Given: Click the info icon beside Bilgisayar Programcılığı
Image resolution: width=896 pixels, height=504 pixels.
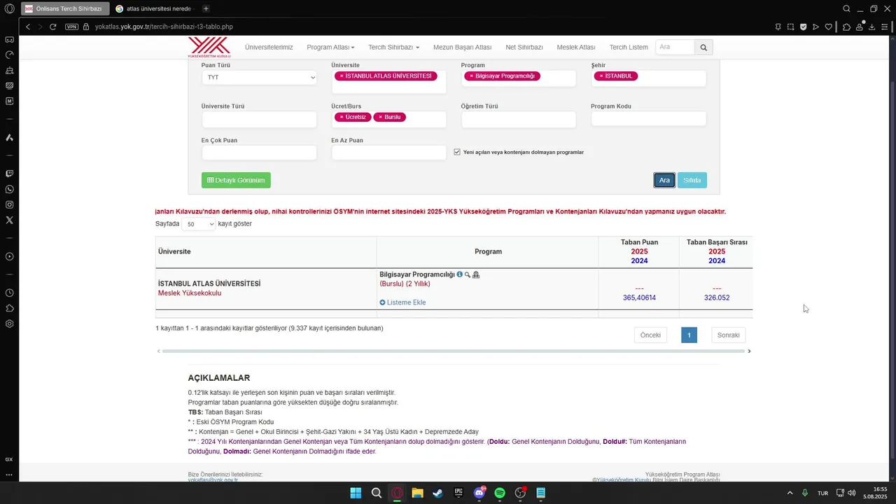Looking at the screenshot, I should tap(459, 274).
